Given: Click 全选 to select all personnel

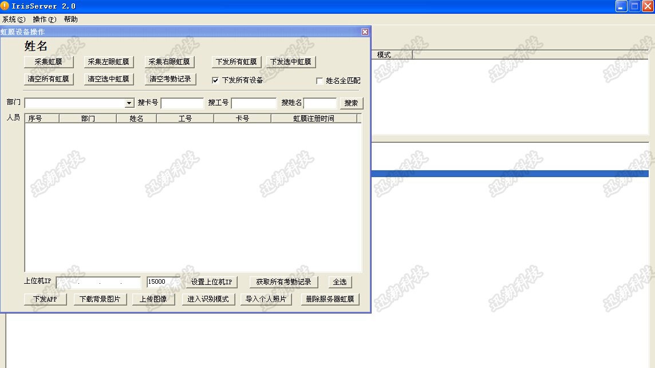Looking at the screenshot, I should 340,282.
